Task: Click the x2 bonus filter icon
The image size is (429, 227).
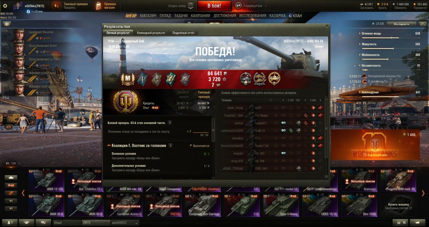Action: pos(11,185)
